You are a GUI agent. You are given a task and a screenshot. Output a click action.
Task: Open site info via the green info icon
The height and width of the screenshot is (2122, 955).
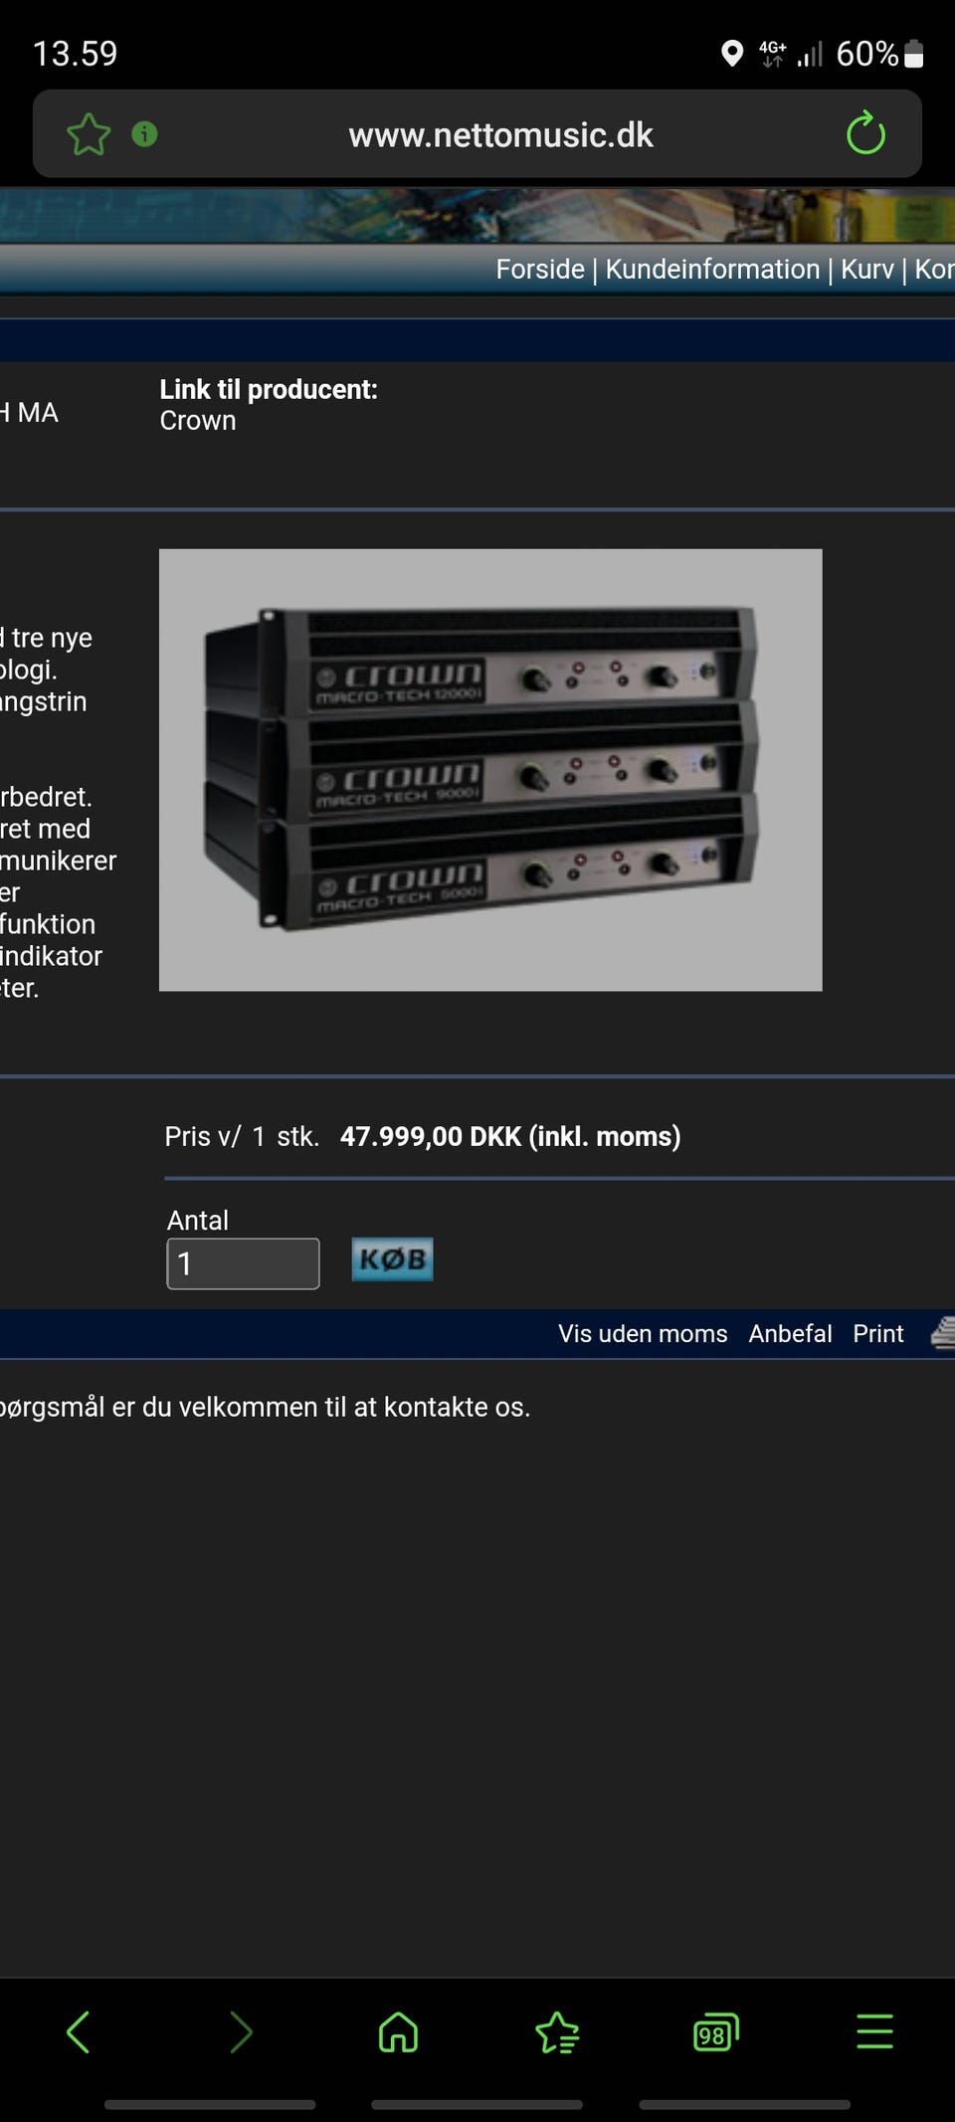pyautogui.click(x=144, y=133)
